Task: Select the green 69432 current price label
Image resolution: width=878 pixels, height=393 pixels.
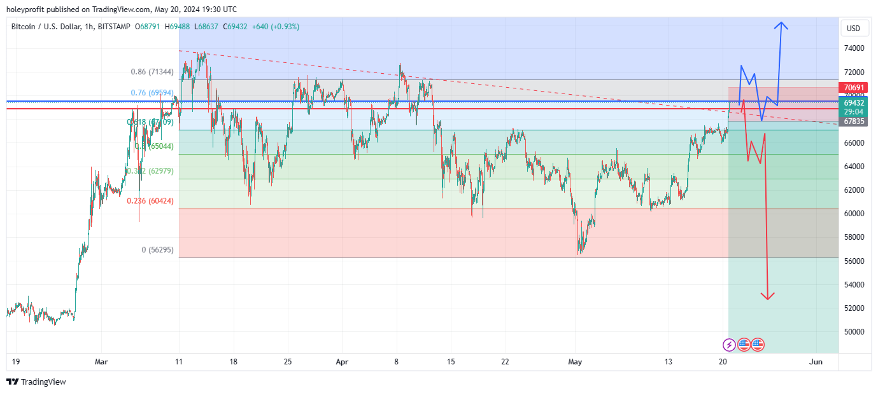Action: (853, 102)
